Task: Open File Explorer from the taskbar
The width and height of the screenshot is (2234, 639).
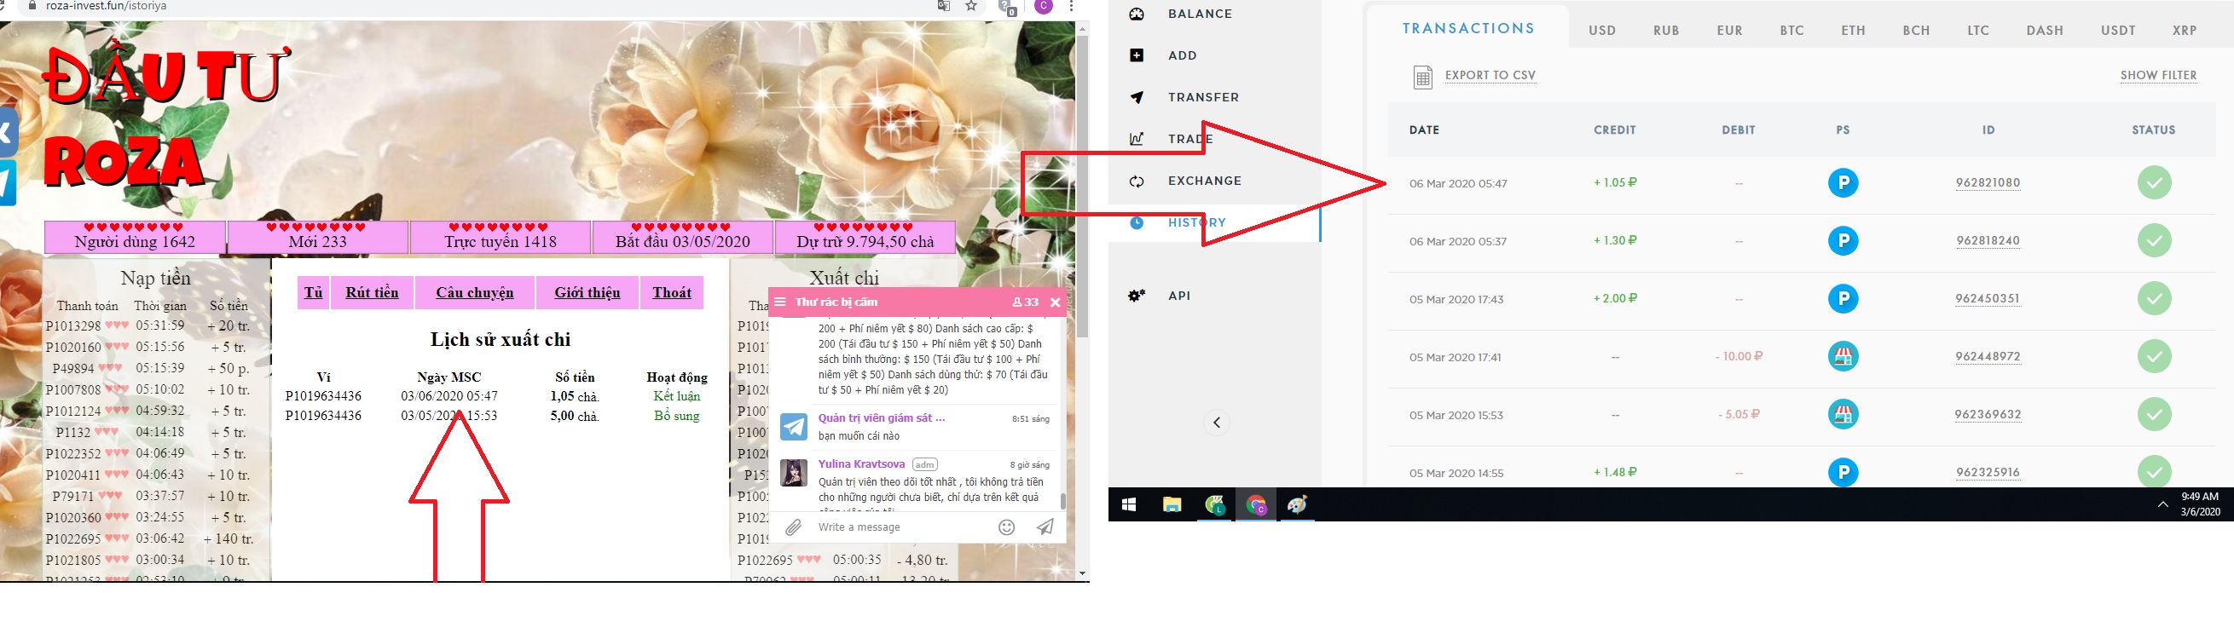Action: pos(1172,504)
